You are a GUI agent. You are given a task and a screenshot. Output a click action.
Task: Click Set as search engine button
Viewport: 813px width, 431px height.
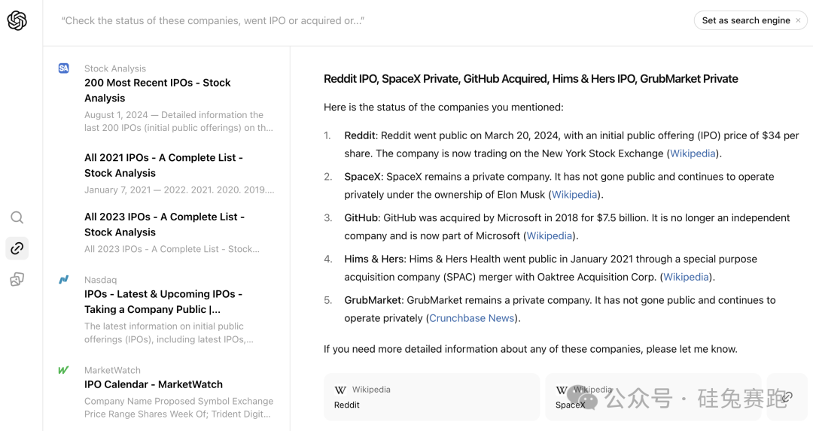pyautogui.click(x=745, y=20)
